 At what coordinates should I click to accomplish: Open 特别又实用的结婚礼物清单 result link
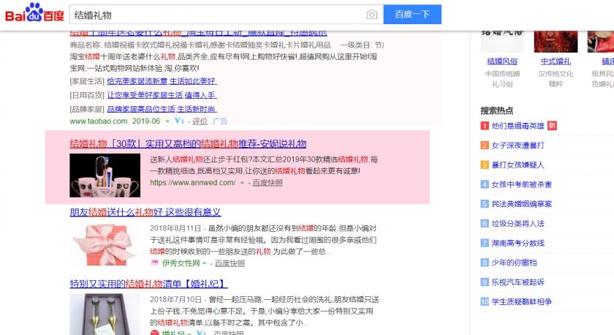148,284
